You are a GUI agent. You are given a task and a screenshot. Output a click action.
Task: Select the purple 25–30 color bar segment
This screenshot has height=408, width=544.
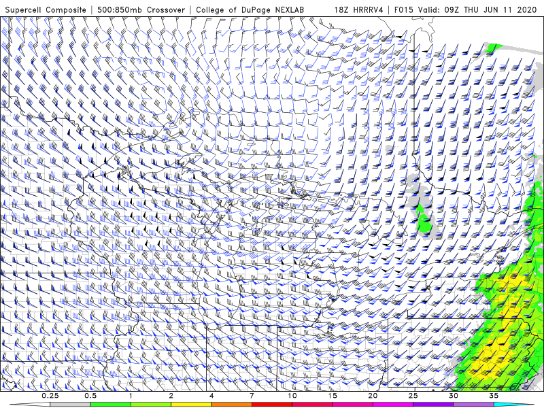[433, 405]
